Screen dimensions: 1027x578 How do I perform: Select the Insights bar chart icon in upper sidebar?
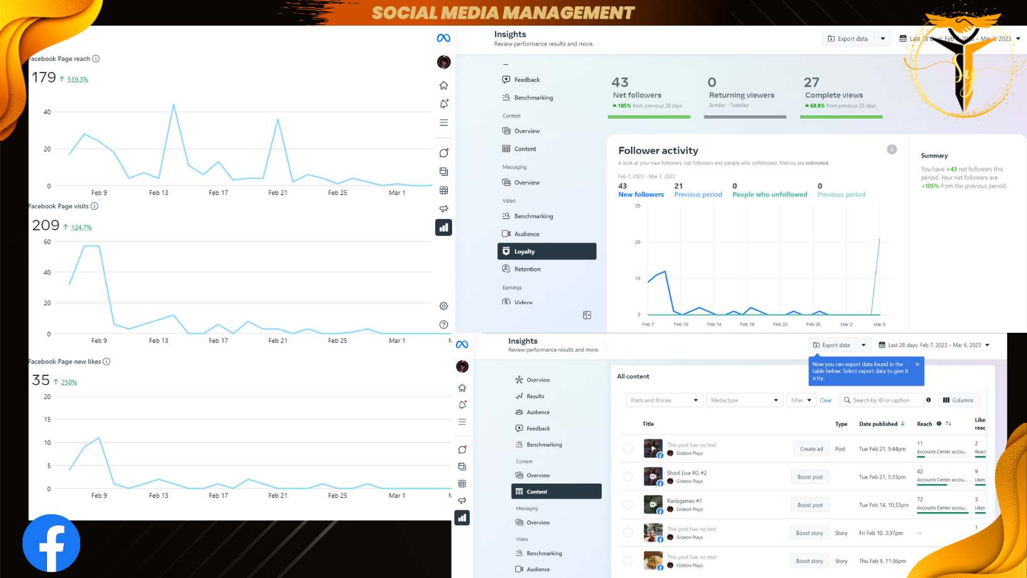(x=444, y=228)
